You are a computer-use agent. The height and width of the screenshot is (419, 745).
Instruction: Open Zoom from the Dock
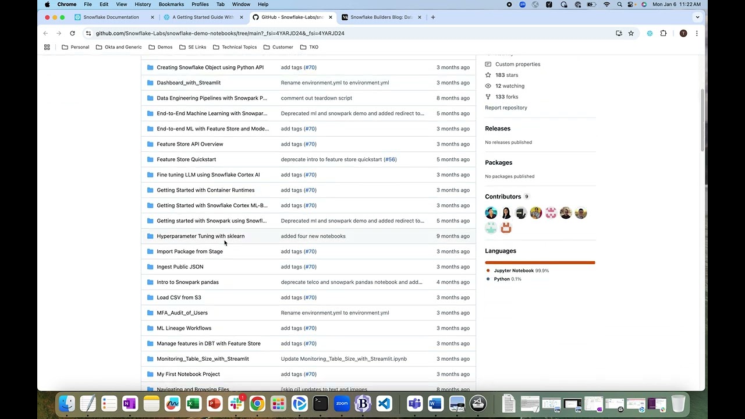[x=342, y=403]
